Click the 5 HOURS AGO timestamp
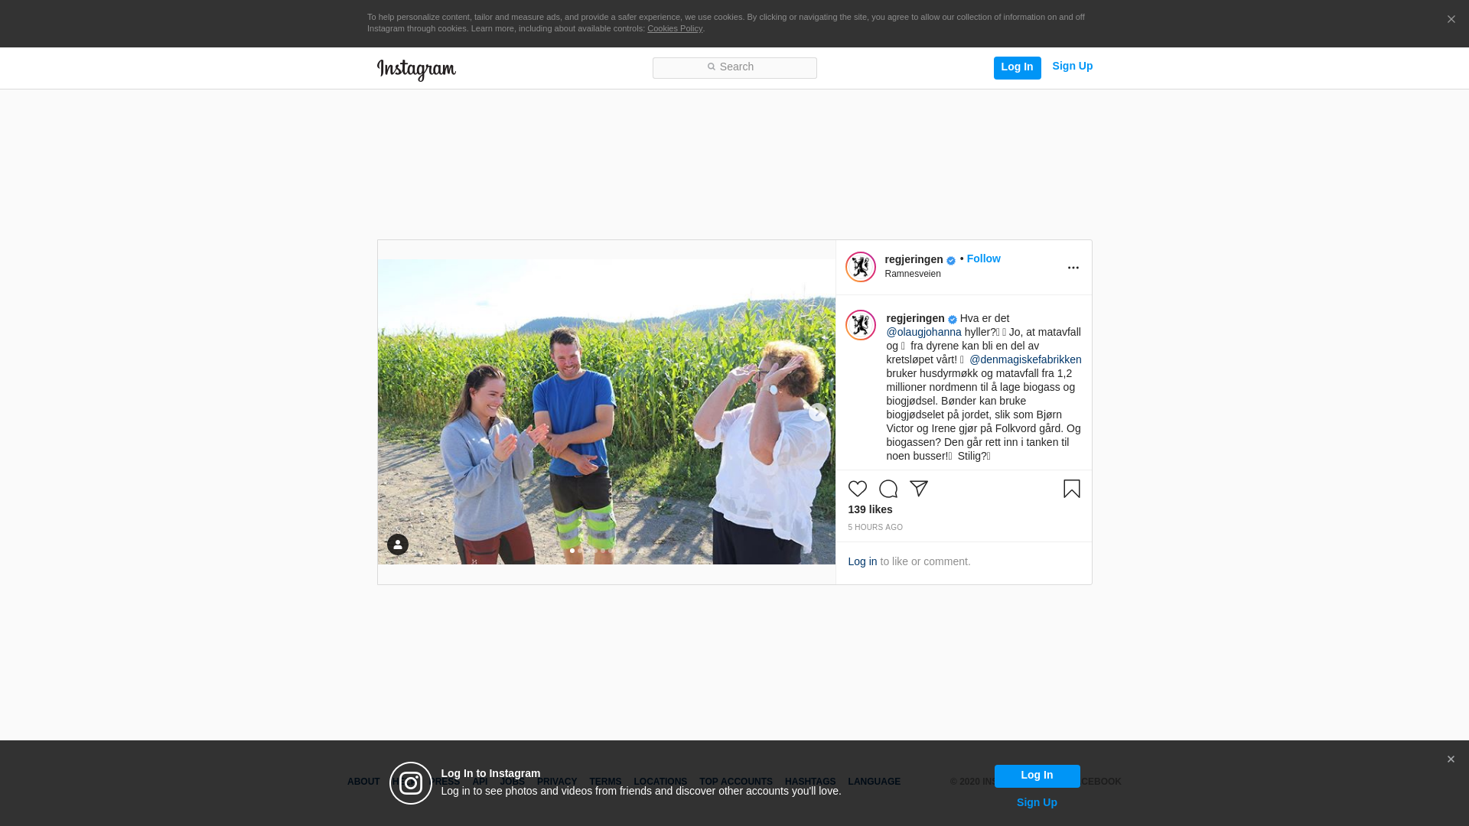Screen dimensions: 1469x826 tap(875, 528)
